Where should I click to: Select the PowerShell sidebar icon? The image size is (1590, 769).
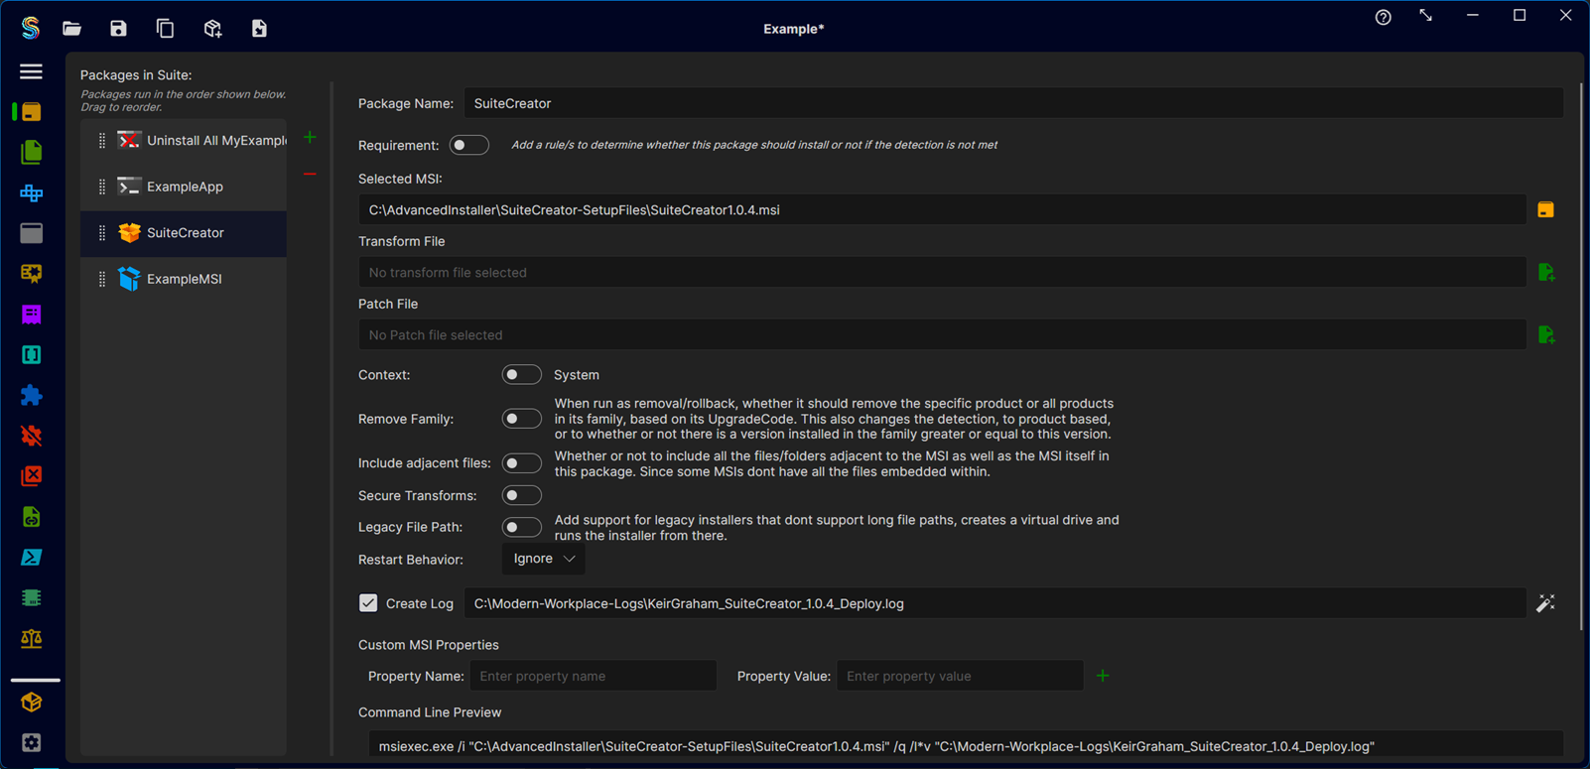click(31, 558)
